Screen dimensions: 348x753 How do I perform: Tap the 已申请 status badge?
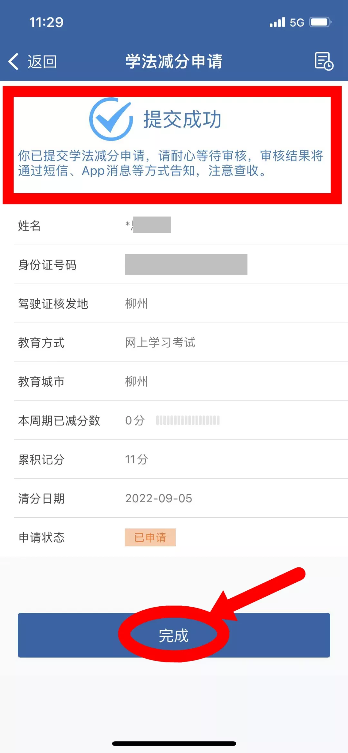(150, 537)
